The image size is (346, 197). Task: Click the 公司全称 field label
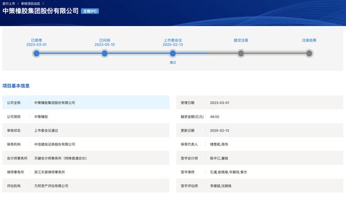(x=14, y=103)
